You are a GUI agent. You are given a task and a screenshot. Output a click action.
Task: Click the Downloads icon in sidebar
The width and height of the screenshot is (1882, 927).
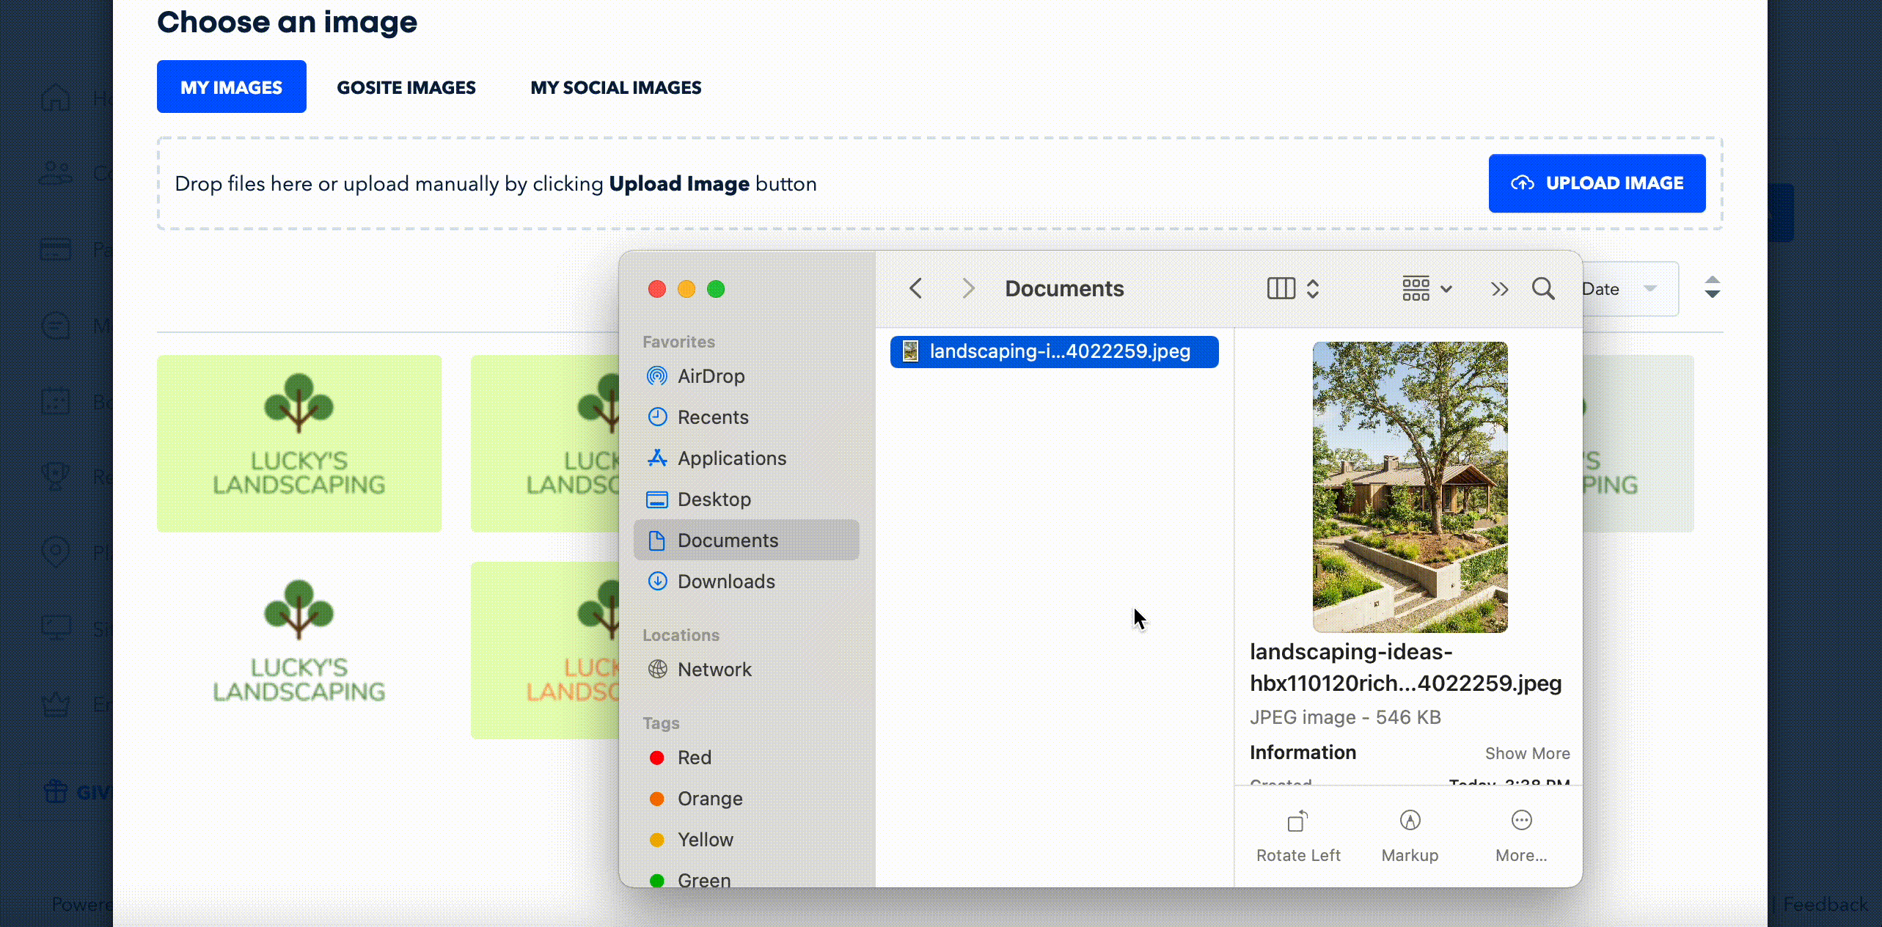[656, 581]
